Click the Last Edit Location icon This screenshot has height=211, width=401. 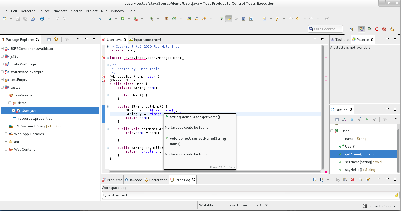291,19
